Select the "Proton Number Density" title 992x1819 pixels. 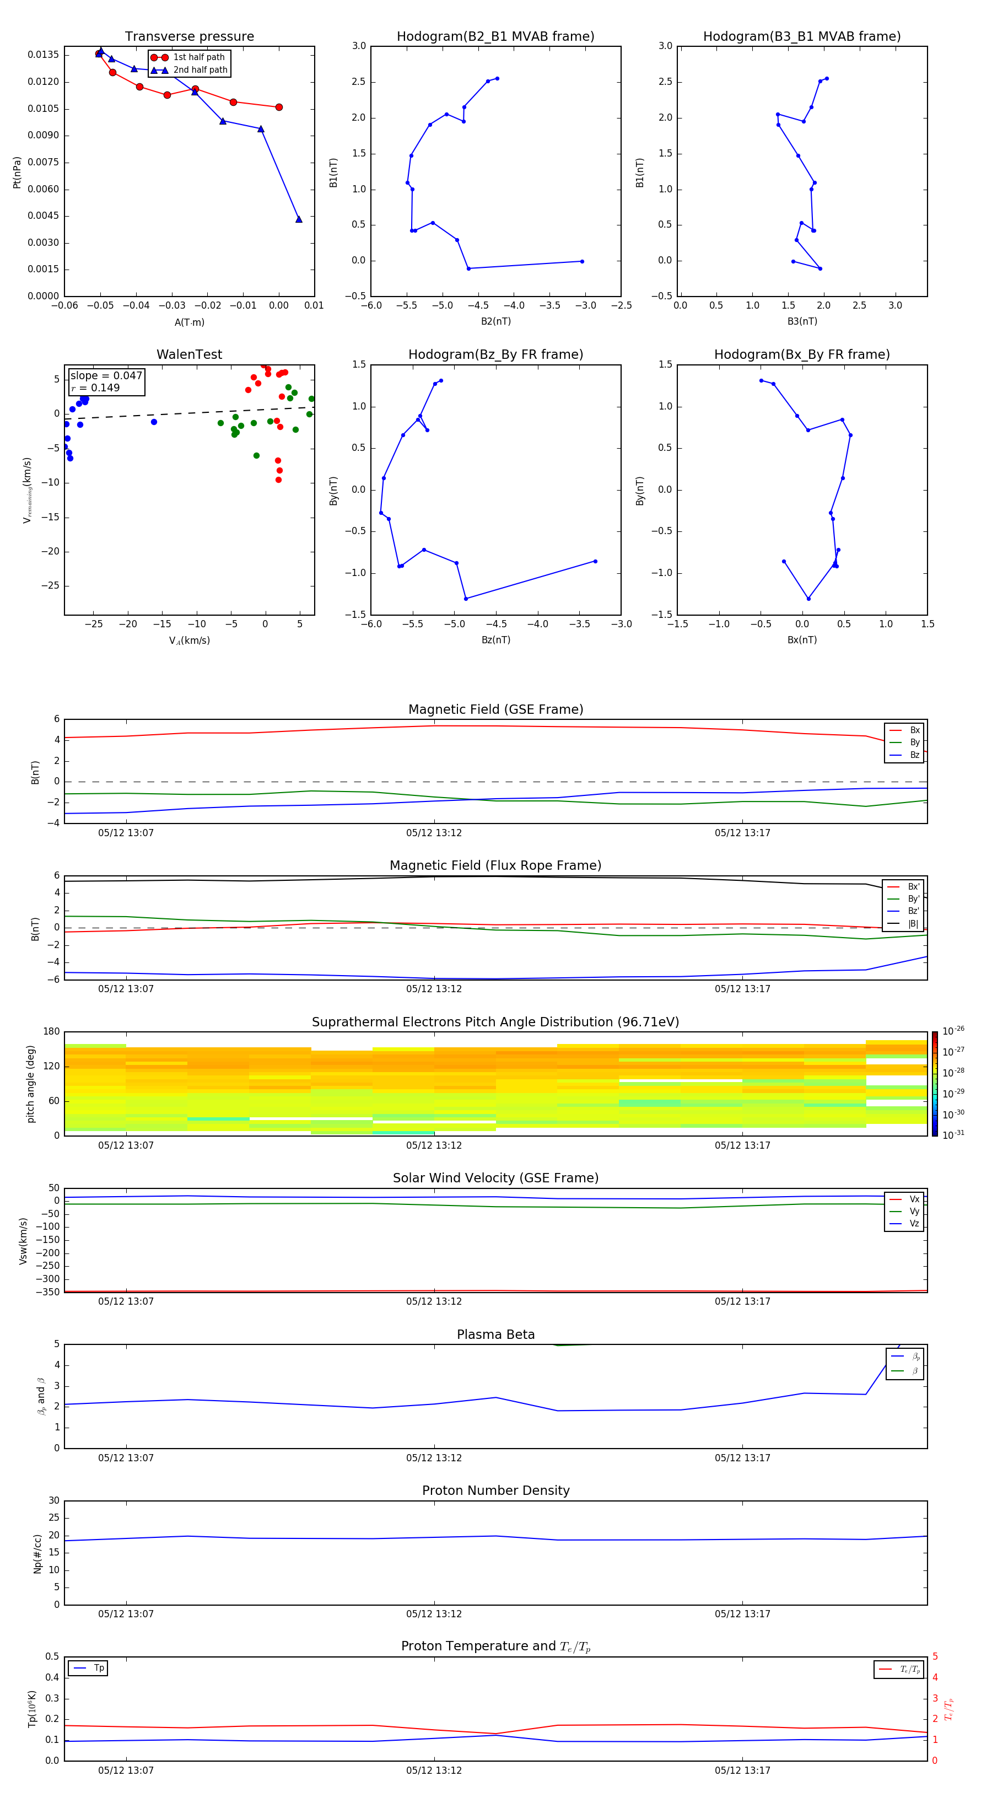[x=495, y=1490]
